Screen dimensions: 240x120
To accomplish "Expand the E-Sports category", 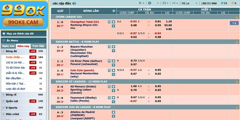I will pyautogui.click(x=24, y=108).
